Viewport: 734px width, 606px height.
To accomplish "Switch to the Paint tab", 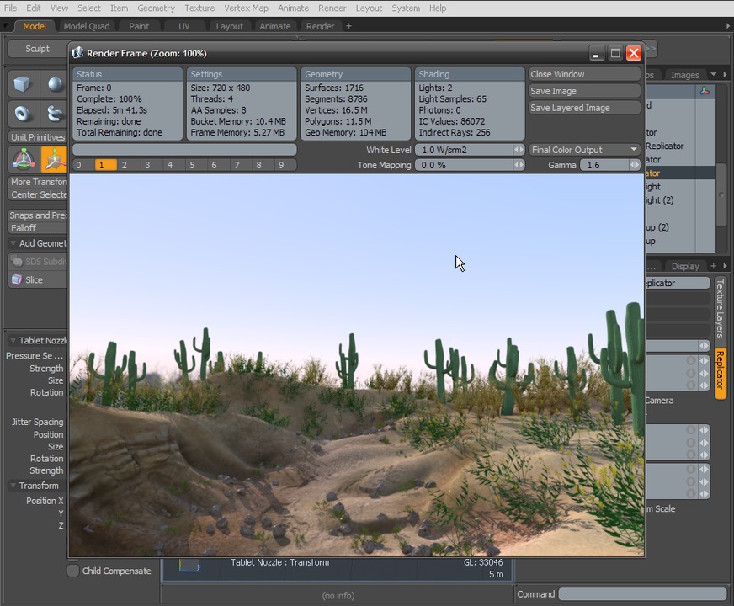I will coord(136,26).
